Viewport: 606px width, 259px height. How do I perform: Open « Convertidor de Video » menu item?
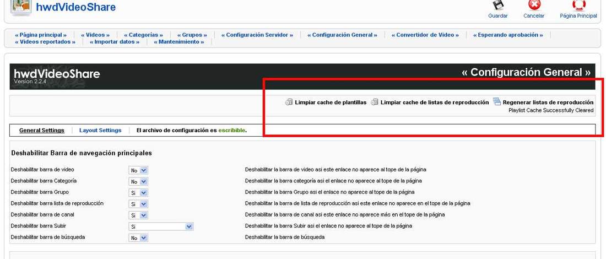point(425,35)
